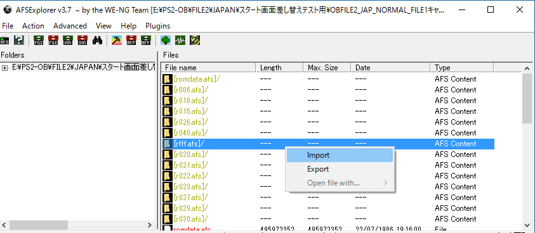Image resolution: width=535 pixels, height=233 pixels.
Task: Click the hammer tool icon in toolbar
Action: pos(117,41)
